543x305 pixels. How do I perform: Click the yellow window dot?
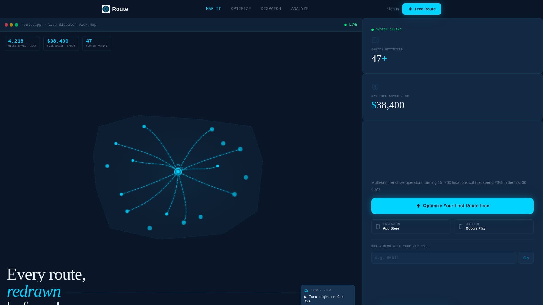point(11,25)
